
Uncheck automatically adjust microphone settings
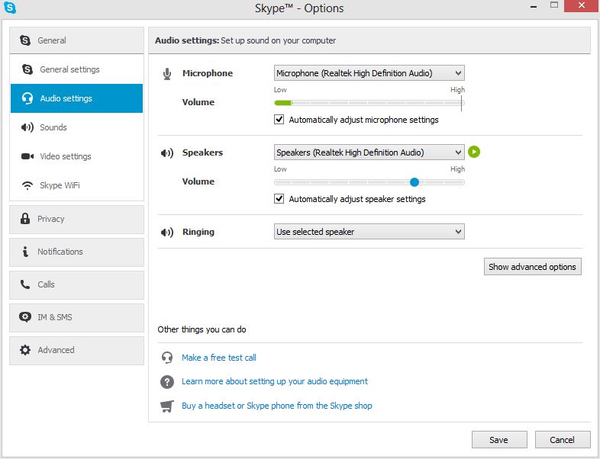(279, 120)
